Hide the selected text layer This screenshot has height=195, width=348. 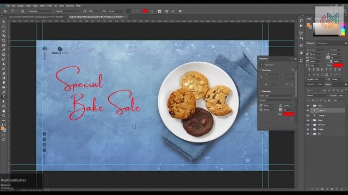[308, 110]
